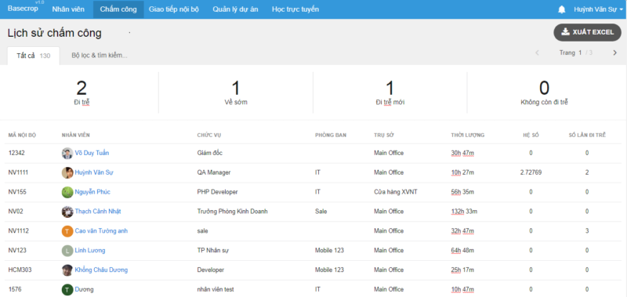Open Học trực tuyến menu

(295, 9)
